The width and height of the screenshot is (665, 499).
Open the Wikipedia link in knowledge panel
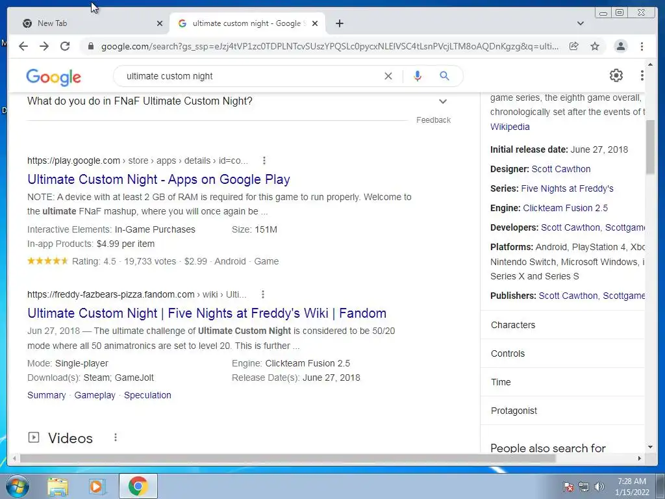pos(510,127)
